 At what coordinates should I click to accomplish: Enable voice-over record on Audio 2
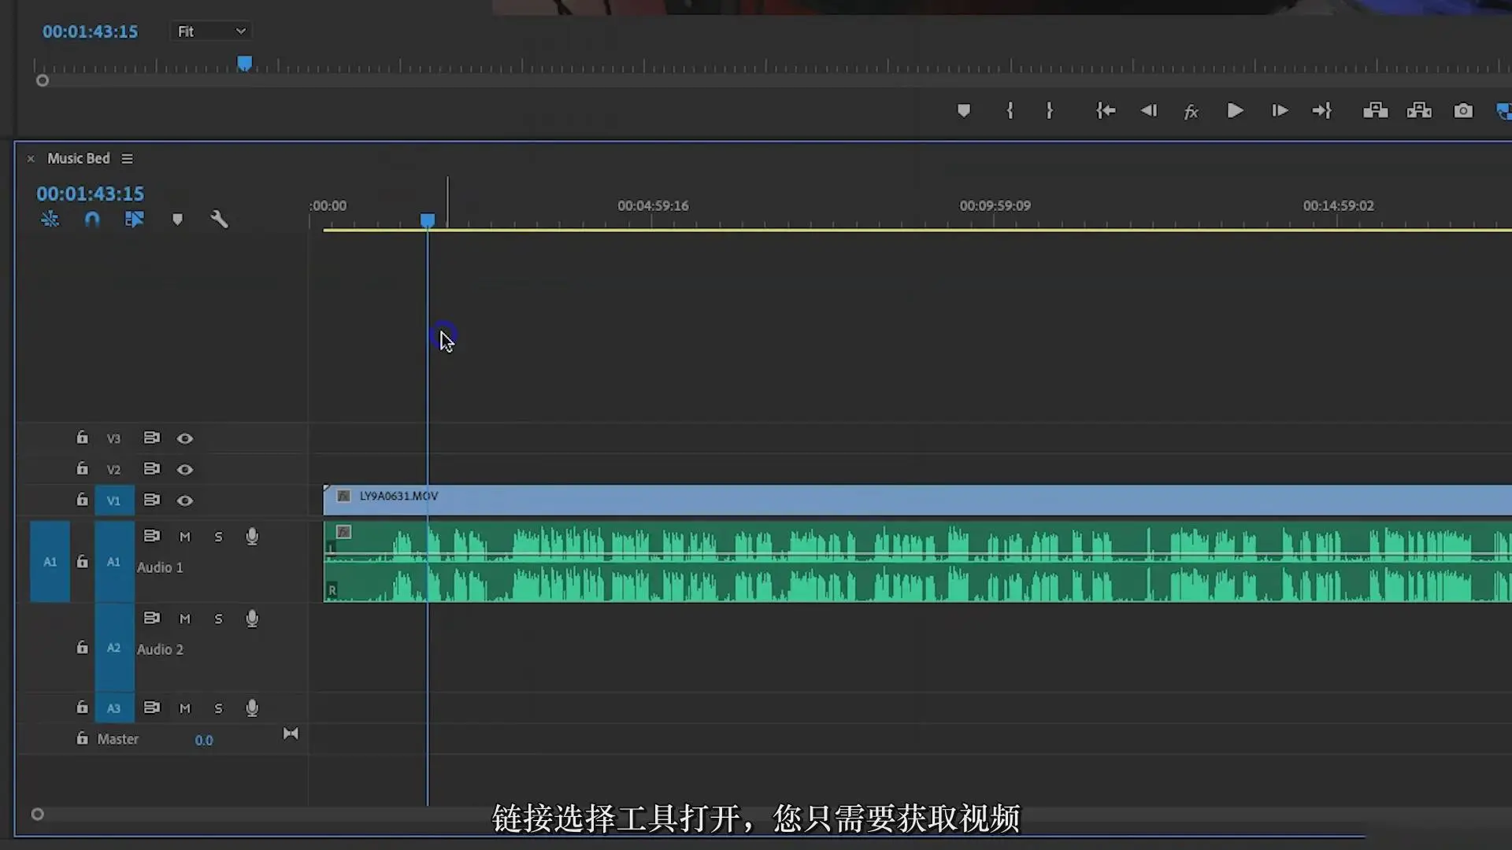tap(252, 619)
